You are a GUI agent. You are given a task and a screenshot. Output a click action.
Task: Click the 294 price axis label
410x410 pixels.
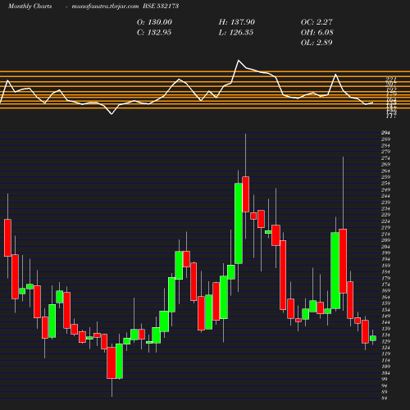pos(385,133)
